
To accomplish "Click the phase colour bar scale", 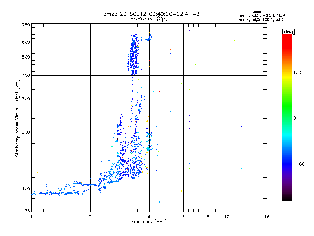I will (287, 117).
